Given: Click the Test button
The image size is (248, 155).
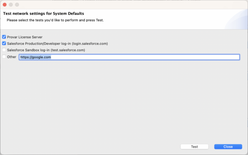Looking at the screenshot, I should 194,147.
